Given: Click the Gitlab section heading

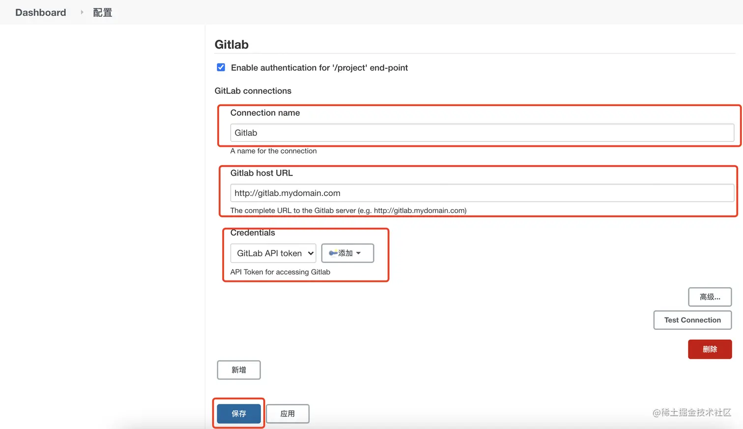Looking at the screenshot, I should pos(231,45).
